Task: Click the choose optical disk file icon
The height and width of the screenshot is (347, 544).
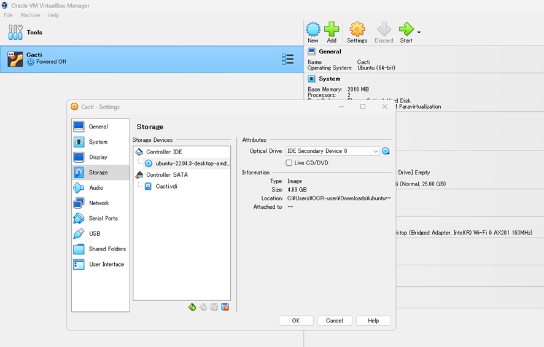Action: point(386,151)
